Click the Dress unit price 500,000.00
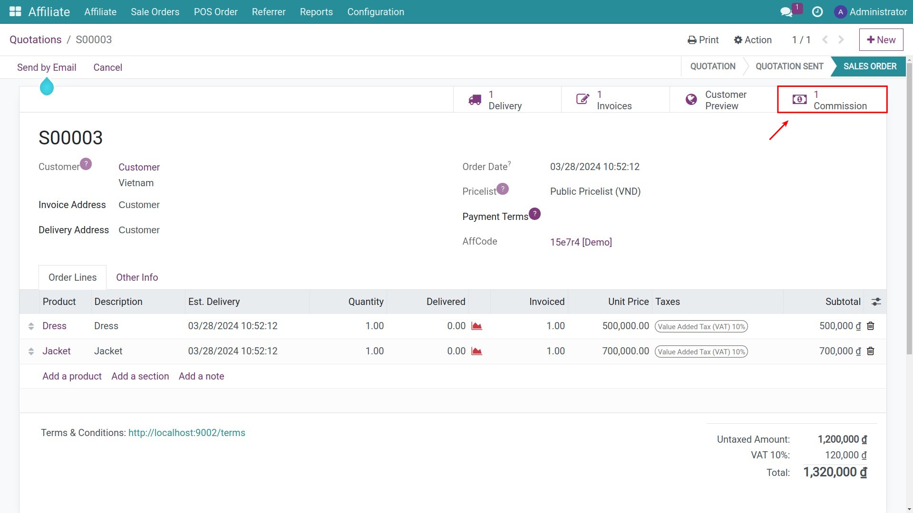Image resolution: width=913 pixels, height=513 pixels. (625, 326)
